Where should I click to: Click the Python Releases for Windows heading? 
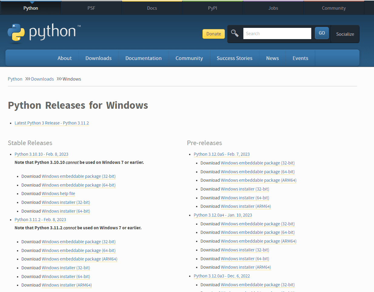(x=78, y=105)
